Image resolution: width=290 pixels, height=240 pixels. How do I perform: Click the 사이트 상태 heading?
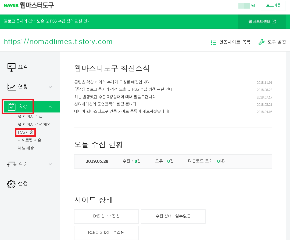[x=94, y=200]
